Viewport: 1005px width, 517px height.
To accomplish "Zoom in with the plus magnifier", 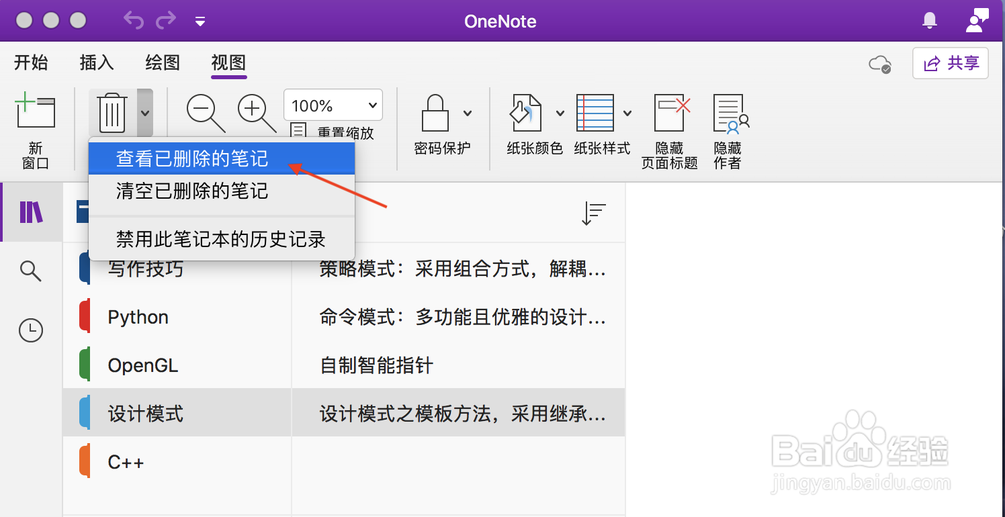I will pyautogui.click(x=257, y=113).
